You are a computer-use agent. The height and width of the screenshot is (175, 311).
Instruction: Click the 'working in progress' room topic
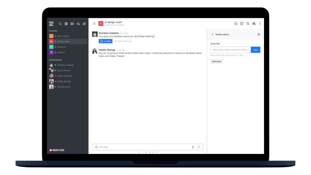click(114, 25)
